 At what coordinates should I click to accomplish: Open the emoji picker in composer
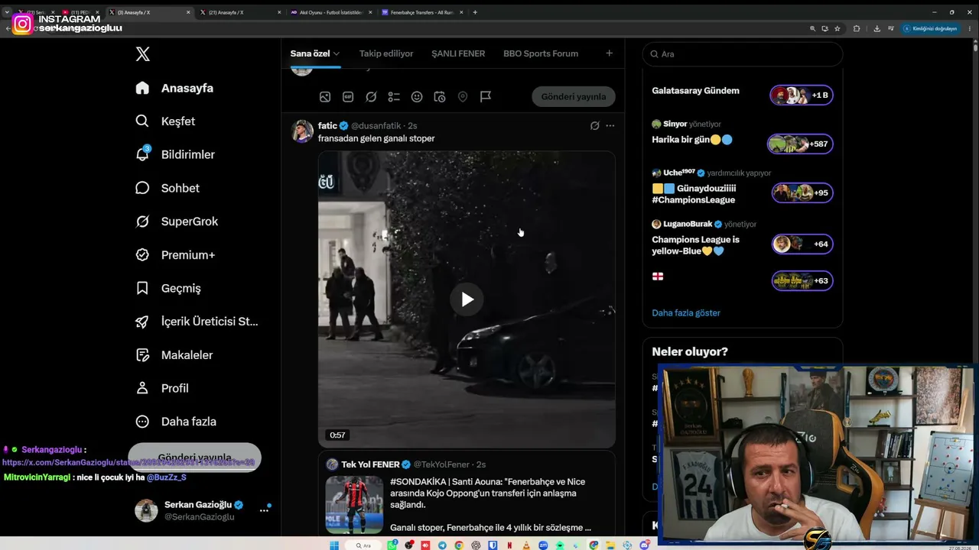pos(417,97)
